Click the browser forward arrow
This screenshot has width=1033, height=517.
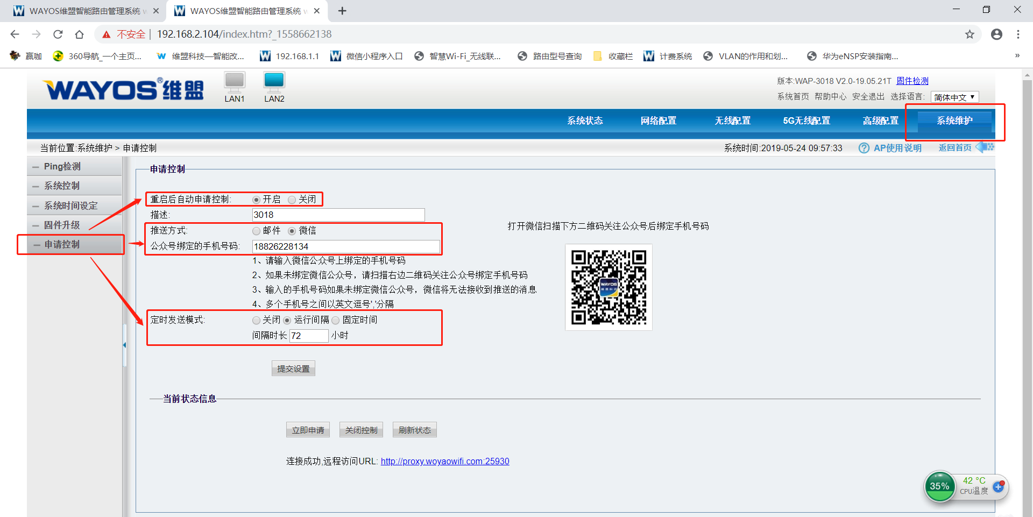tap(36, 34)
